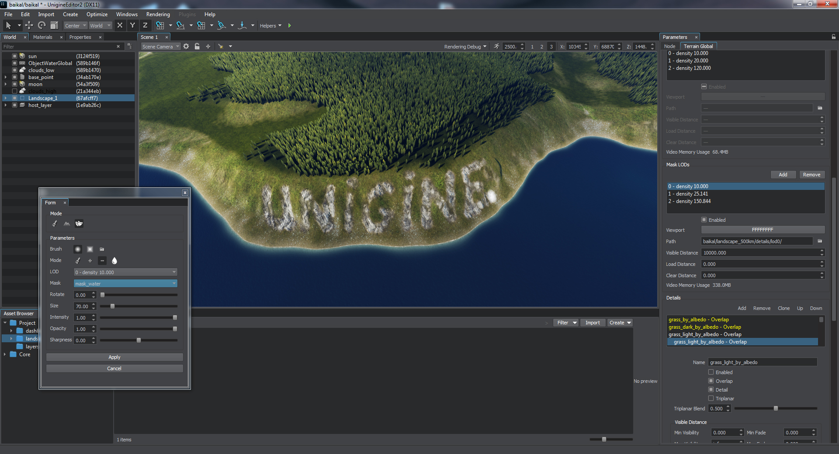Click Remove button for Mask LODs
839x454 pixels.
pos(812,175)
